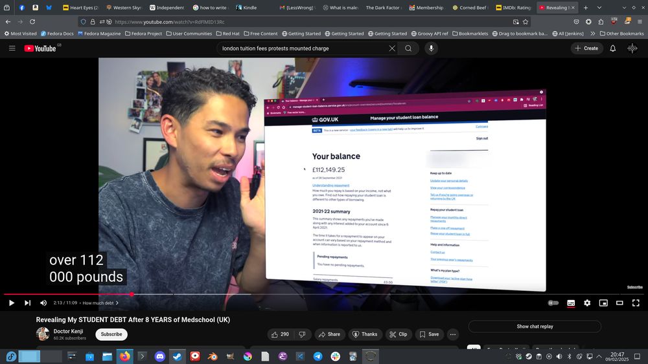
Task: Open the YouTube account avatar menu
Action: [x=632, y=48]
